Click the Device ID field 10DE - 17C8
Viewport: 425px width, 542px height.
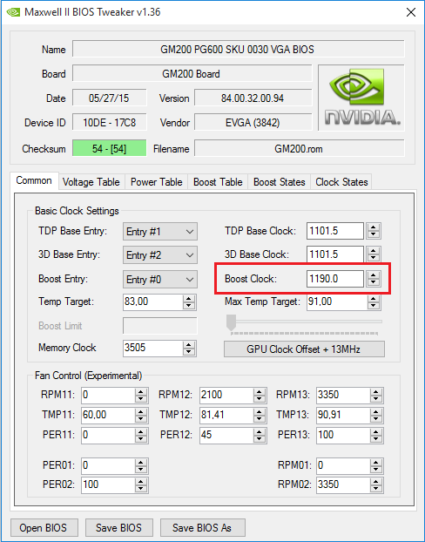[109, 123]
